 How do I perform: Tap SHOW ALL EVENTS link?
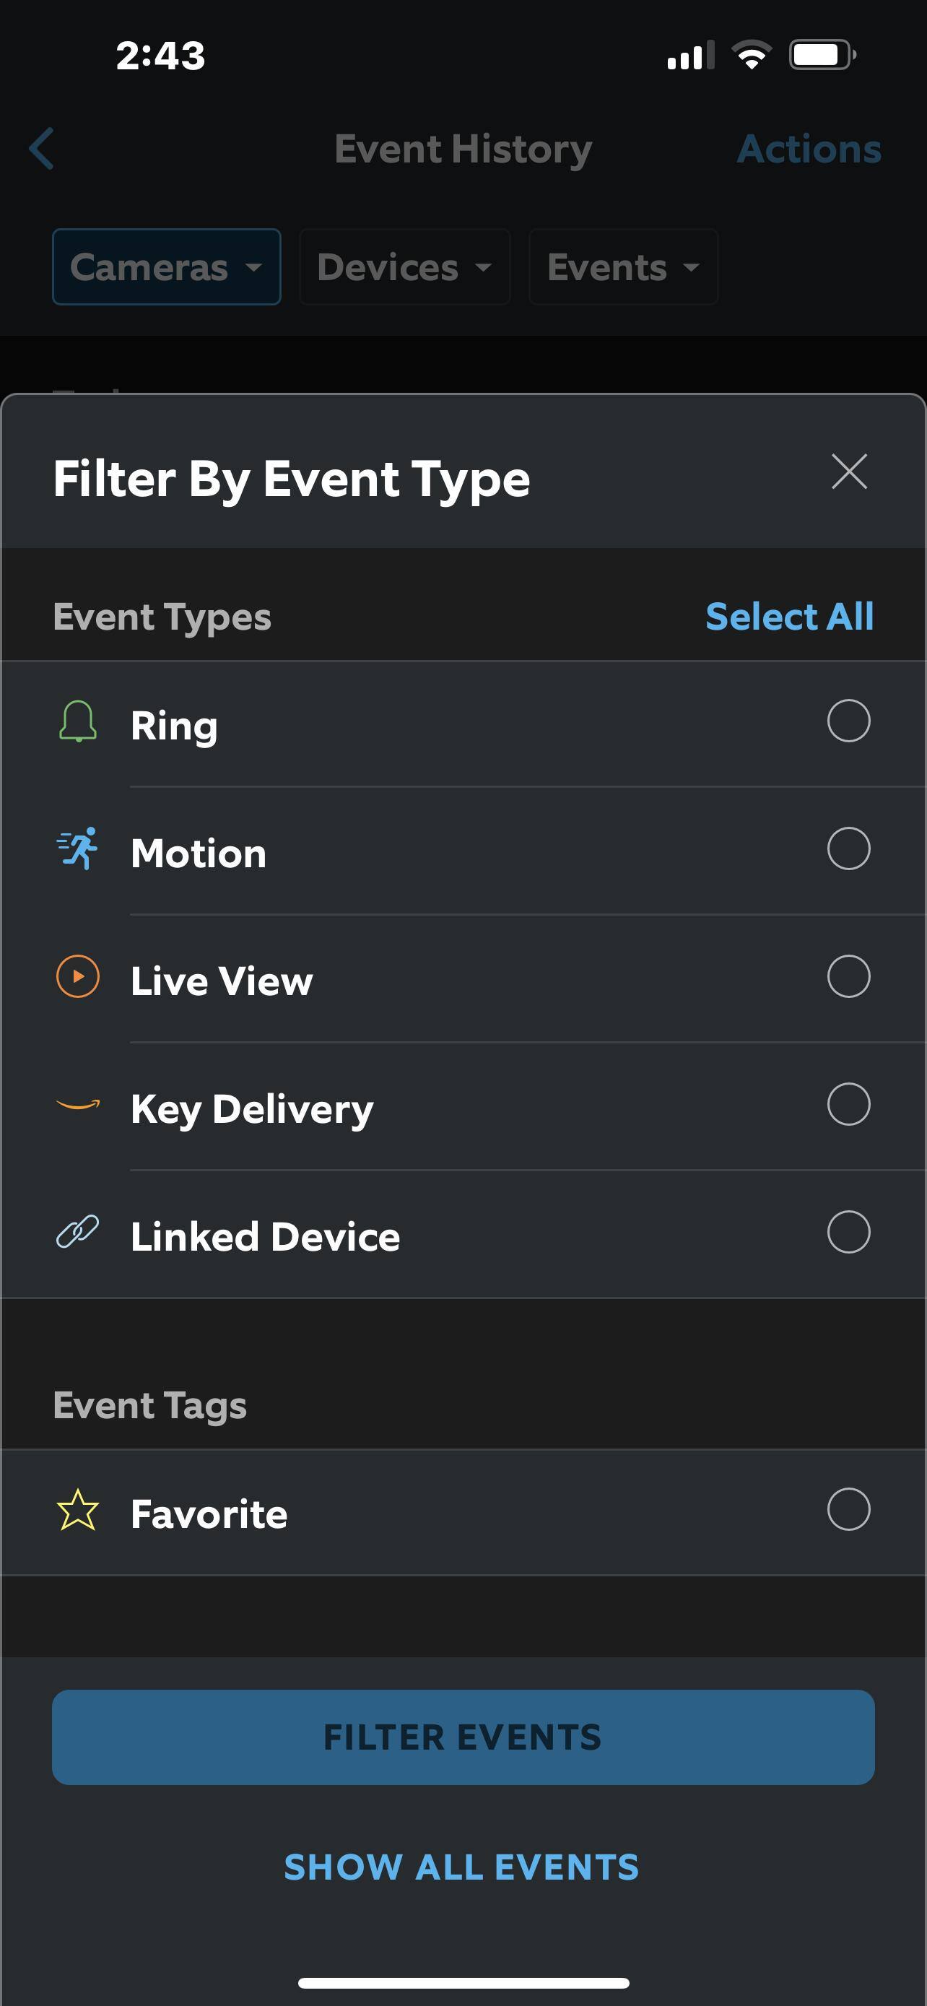pyautogui.click(x=461, y=1867)
